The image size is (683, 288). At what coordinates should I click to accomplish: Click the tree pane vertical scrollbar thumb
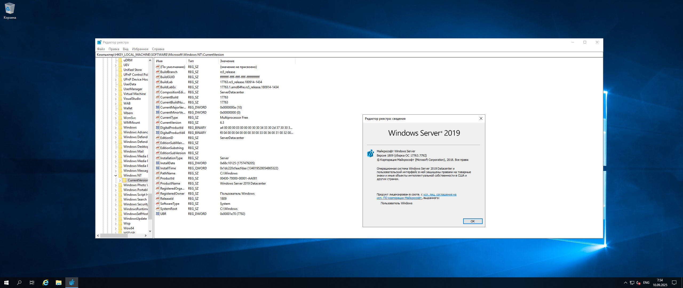point(150,206)
